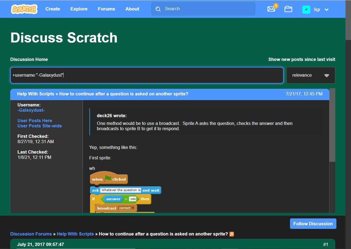The width and height of the screenshot is (351, 249).
Task: Open the -Galaxydust- profile link
Action: (x=31, y=110)
